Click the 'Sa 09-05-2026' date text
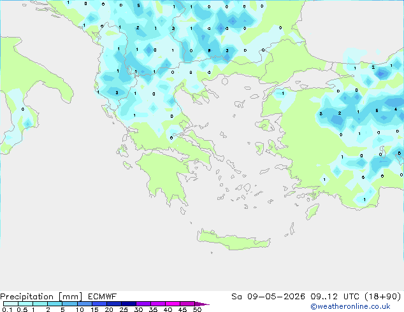 click(x=268, y=297)
